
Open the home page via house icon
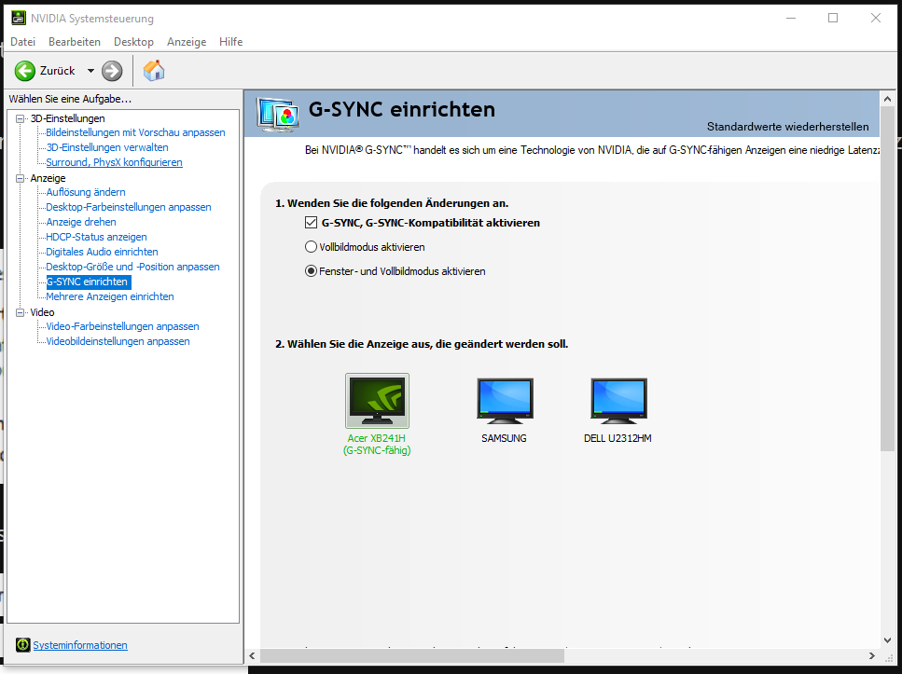154,70
